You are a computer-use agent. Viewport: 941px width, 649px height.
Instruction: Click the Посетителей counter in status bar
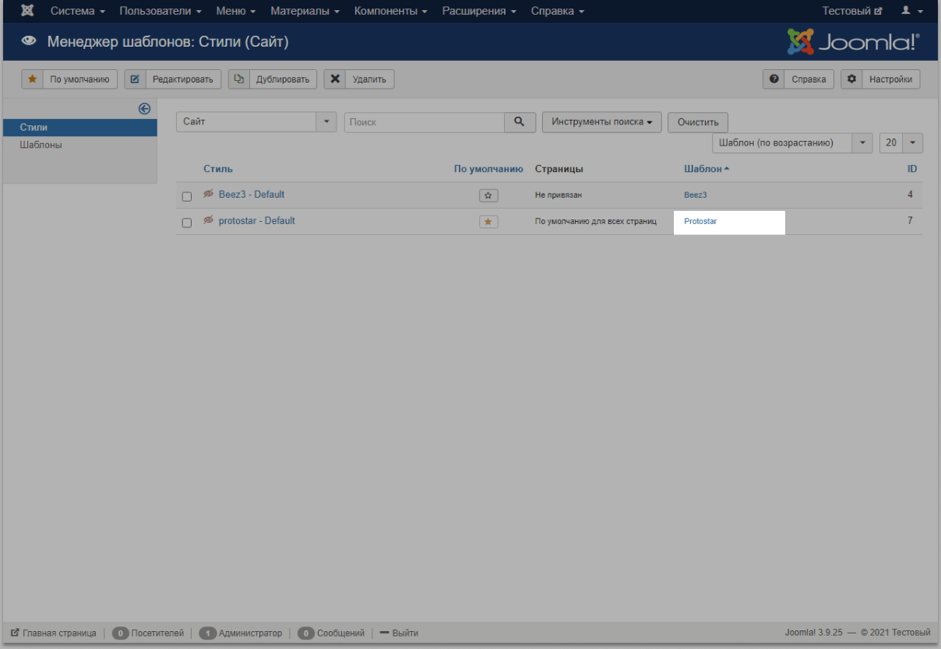coord(148,633)
